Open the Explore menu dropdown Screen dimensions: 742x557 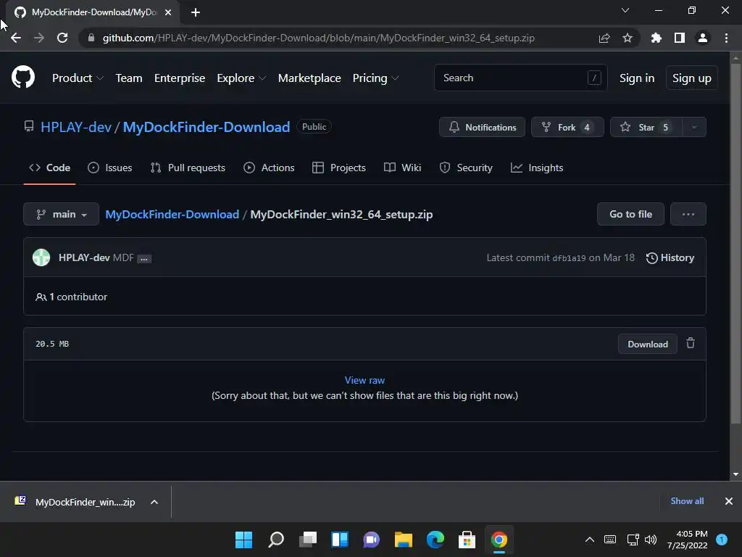pyautogui.click(x=241, y=78)
